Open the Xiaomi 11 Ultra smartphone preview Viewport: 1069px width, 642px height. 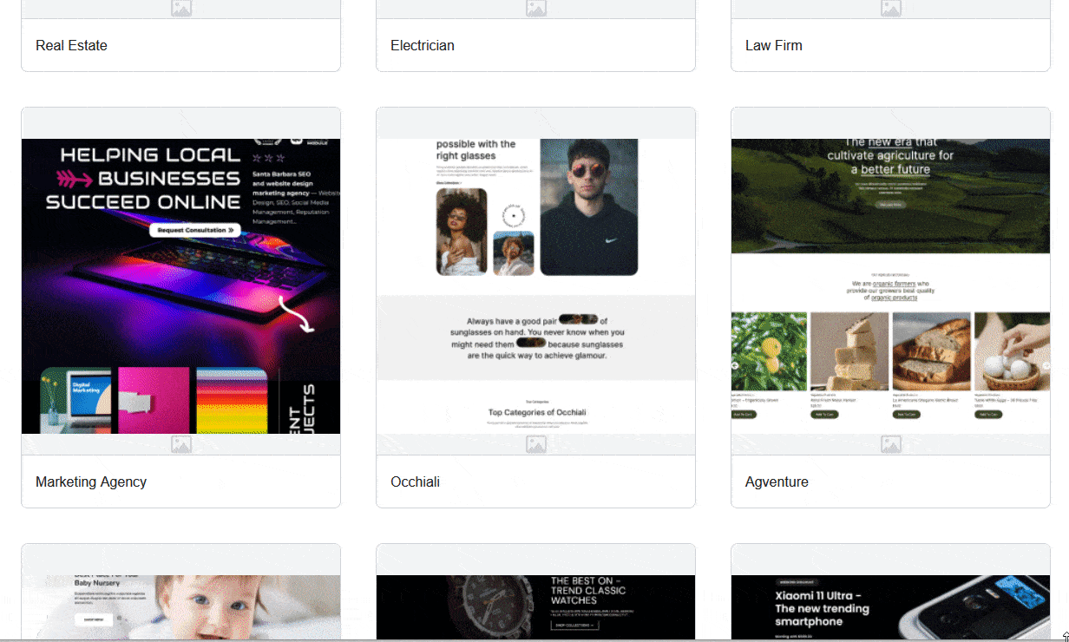(x=890, y=606)
